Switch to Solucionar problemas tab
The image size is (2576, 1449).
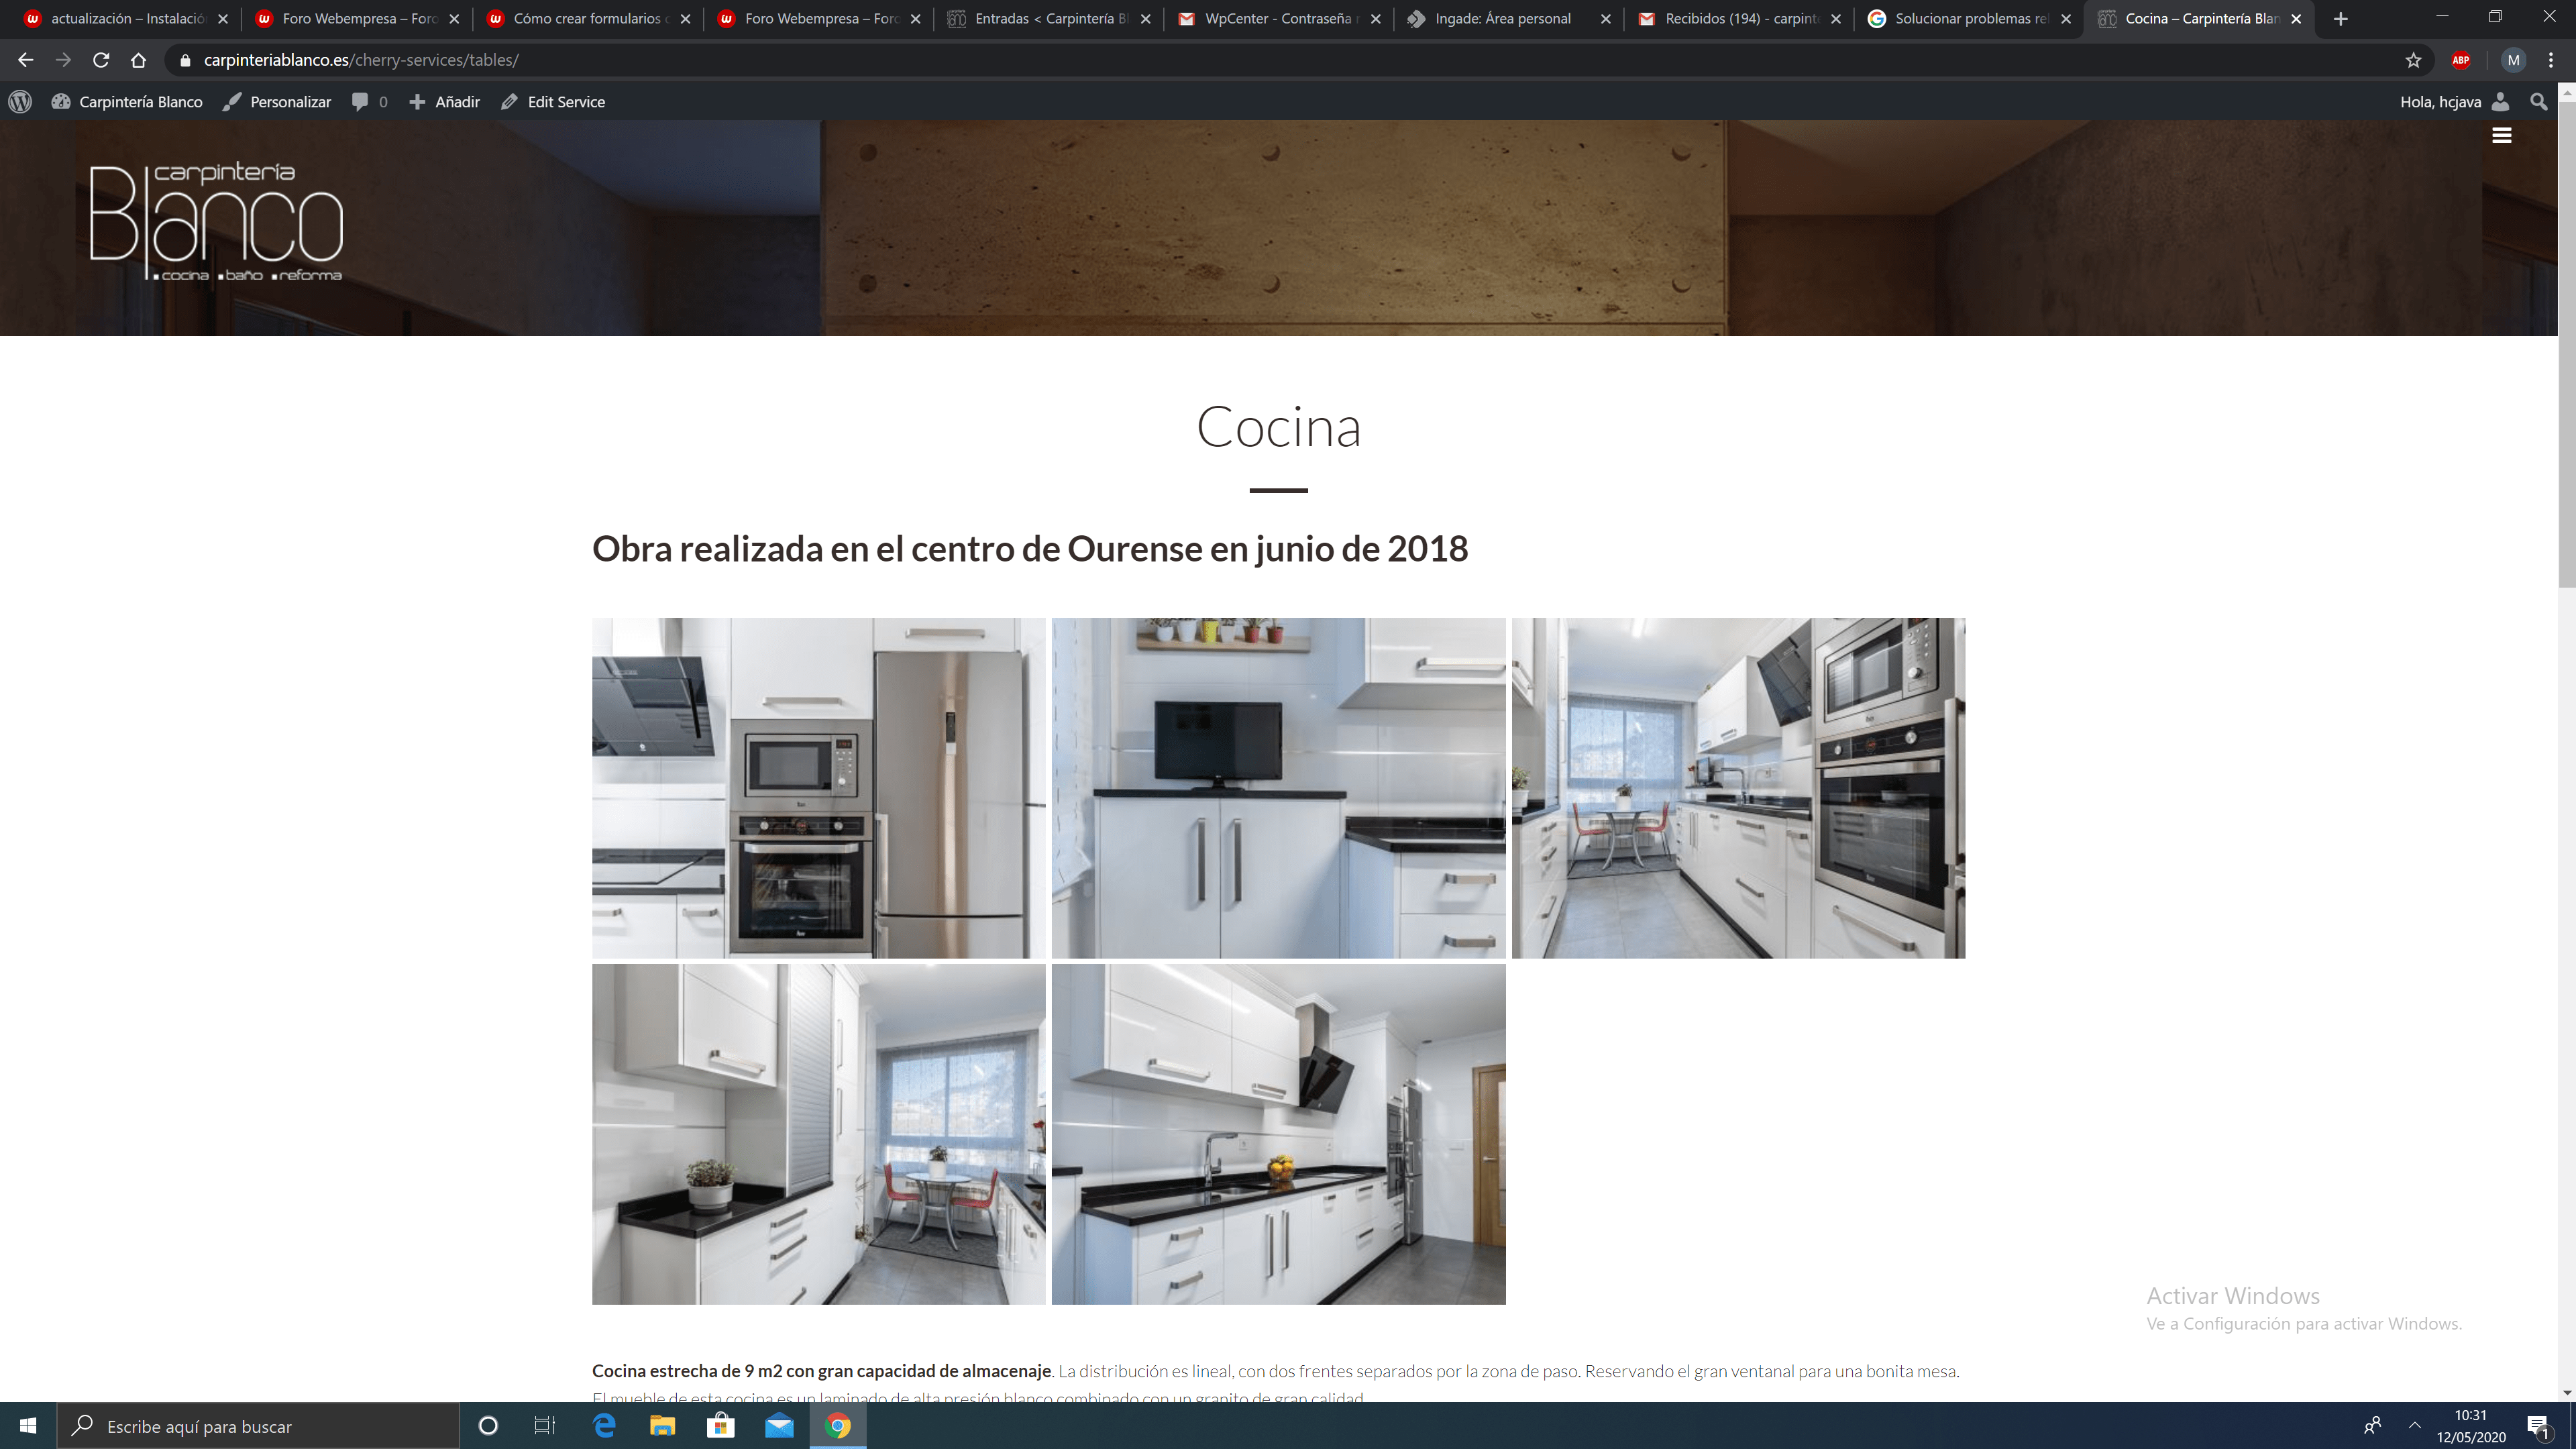pyautogui.click(x=1969, y=19)
